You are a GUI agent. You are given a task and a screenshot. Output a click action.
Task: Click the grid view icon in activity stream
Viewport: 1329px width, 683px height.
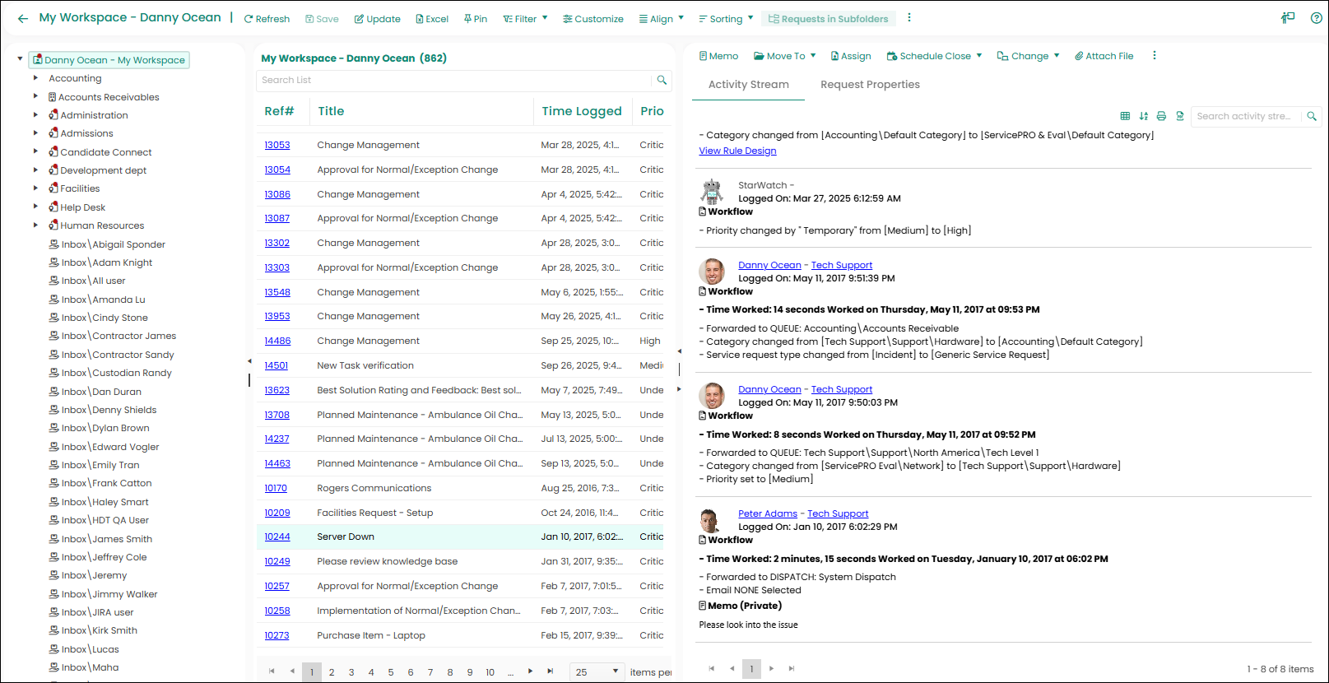coord(1125,116)
